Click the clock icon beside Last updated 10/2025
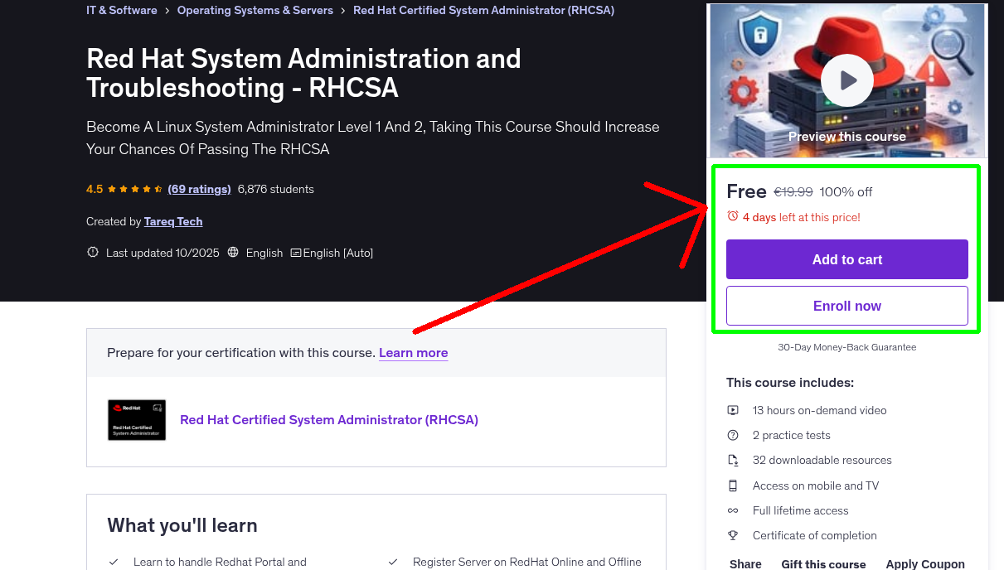 92,252
